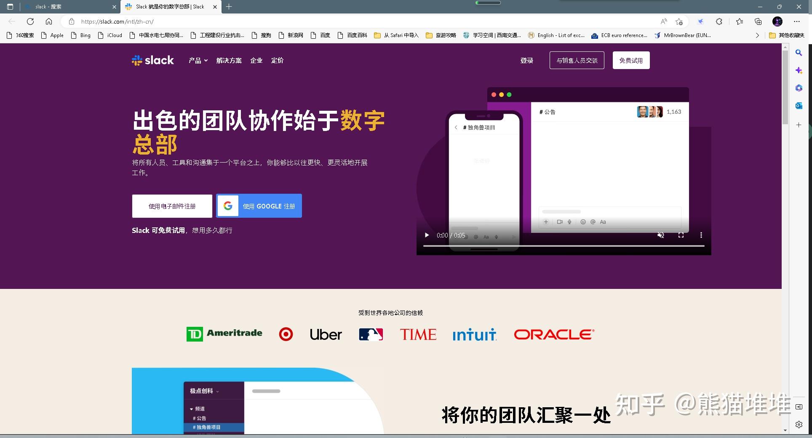The image size is (812, 438).
Task: Open Search in the Edge sidebar
Action: (799, 53)
